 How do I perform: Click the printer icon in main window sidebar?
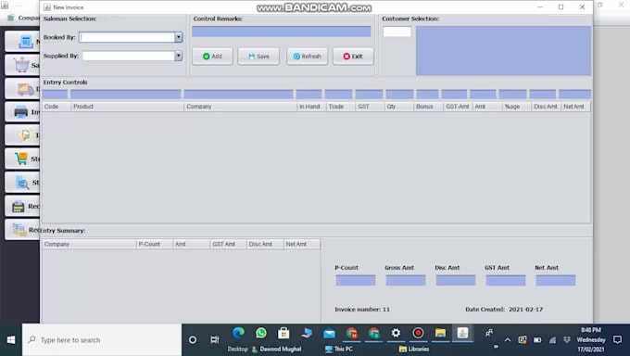[x=21, y=112]
